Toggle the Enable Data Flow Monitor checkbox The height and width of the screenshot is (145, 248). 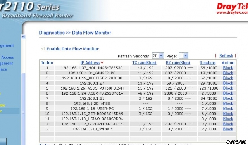(x=43, y=48)
